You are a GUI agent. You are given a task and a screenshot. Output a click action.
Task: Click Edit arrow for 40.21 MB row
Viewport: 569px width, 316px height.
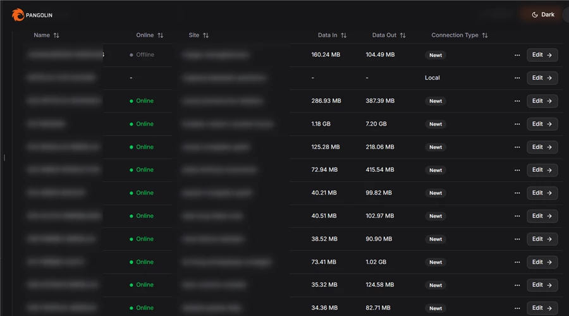tap(549, 193)
